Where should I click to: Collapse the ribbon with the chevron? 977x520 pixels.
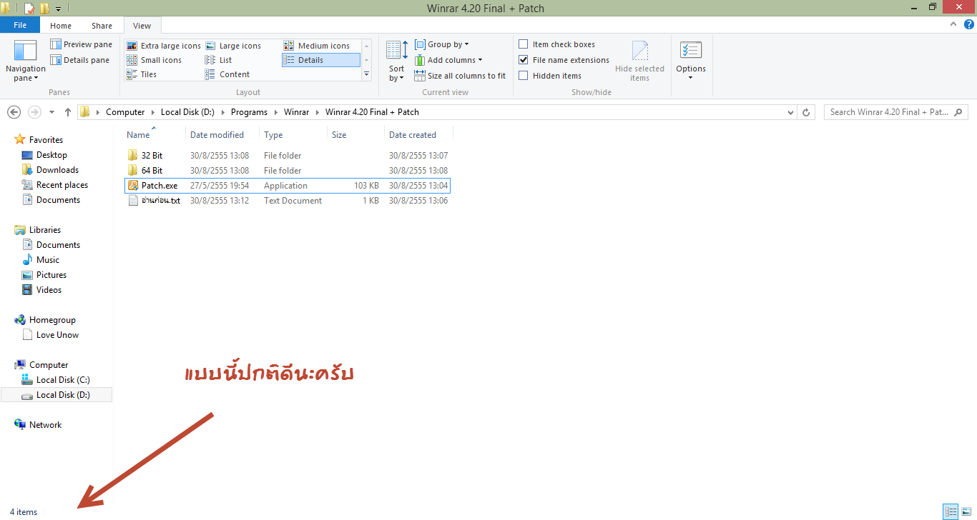(x=952, y=24)
